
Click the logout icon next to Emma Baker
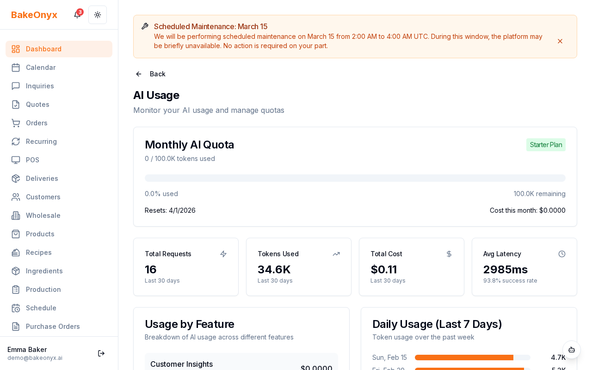coord(101,353)
